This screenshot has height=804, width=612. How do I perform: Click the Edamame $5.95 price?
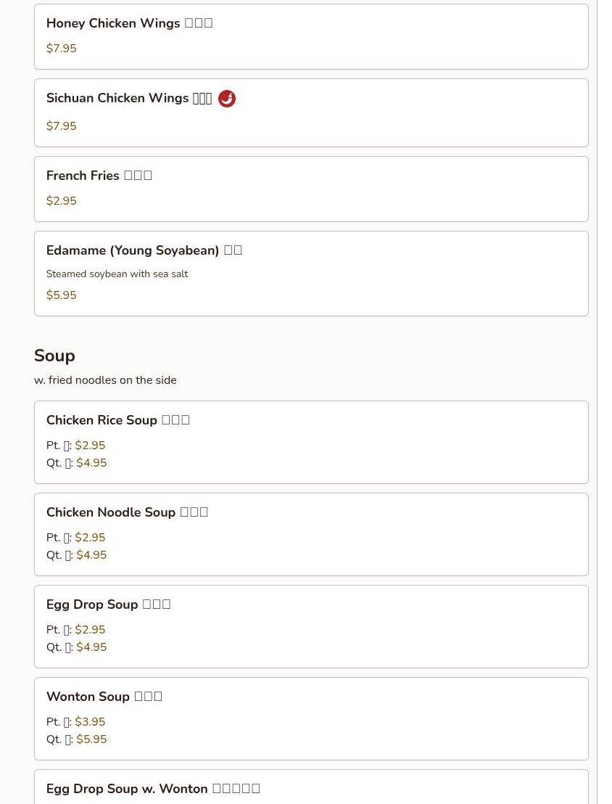tap(62, 295)
